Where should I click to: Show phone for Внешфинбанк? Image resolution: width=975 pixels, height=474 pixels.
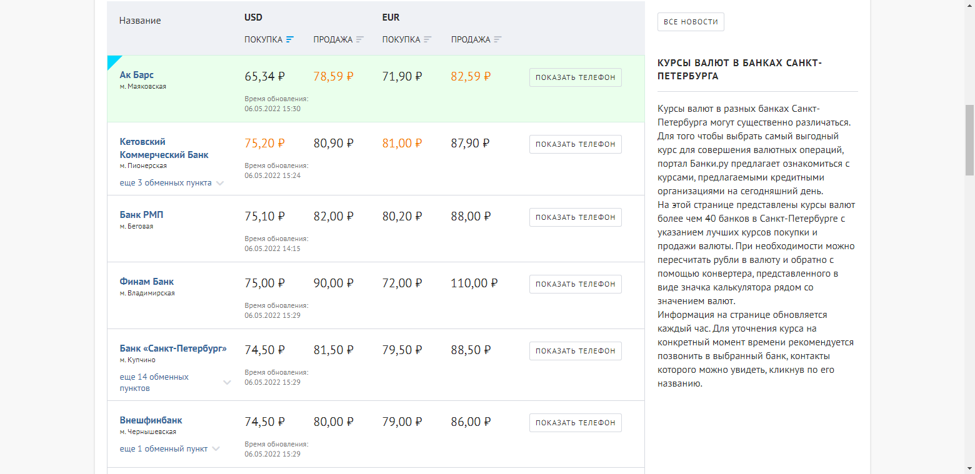coord(575,423)
